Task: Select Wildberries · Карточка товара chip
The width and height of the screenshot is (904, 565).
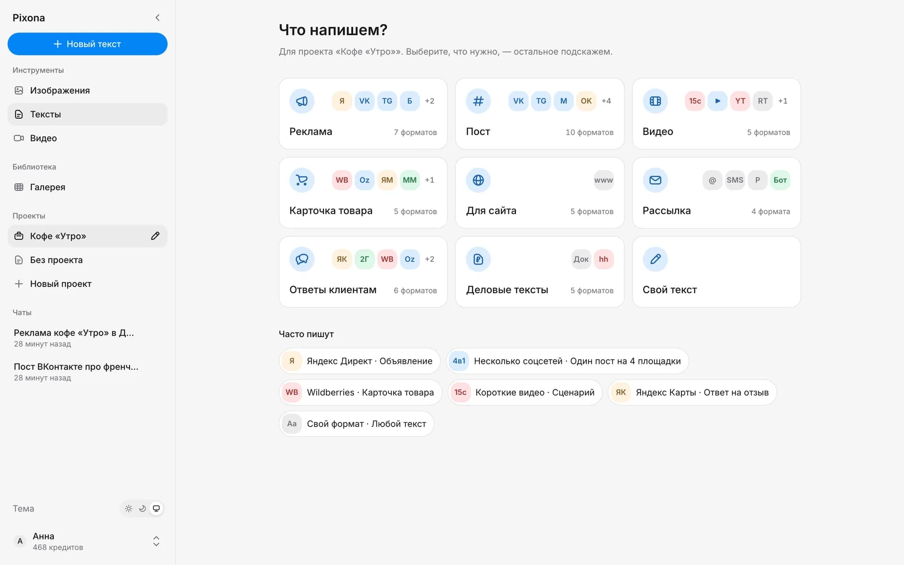Action: pyautogui.click(x=361, y=393)
